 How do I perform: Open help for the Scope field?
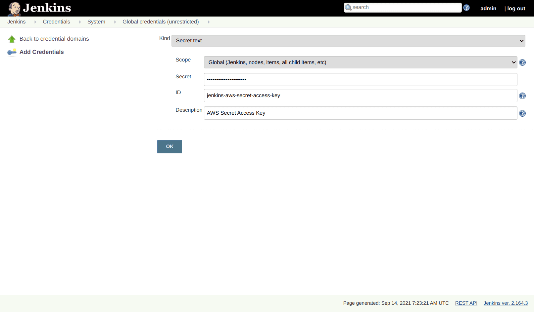coord(522,62)
